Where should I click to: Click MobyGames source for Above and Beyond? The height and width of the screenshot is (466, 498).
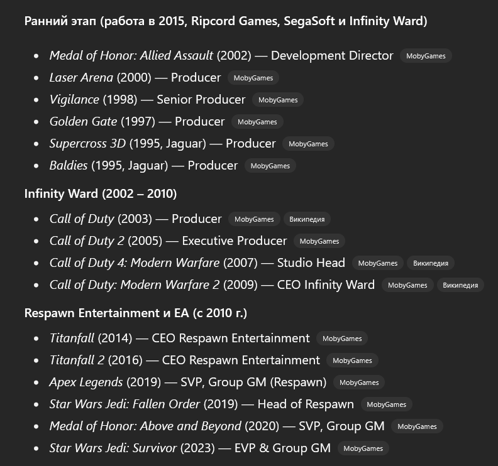click(x=417, y=426)
